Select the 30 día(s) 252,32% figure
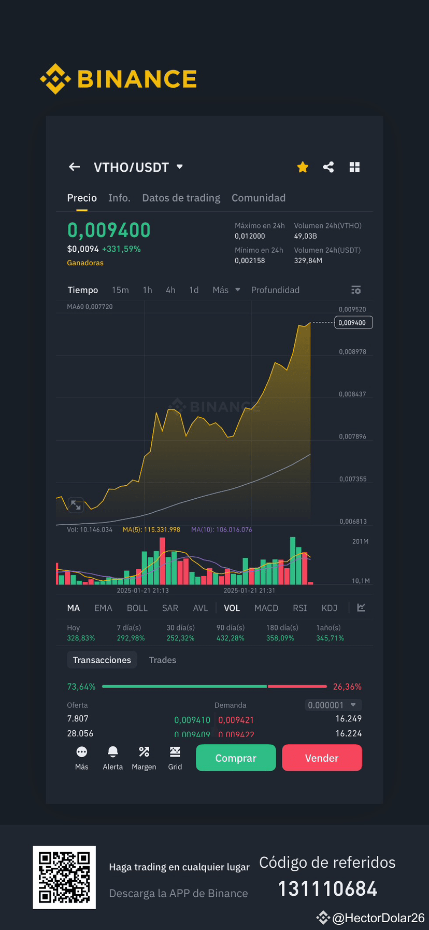This screenshot has width=429, height=930. click(x=181, y=633)
